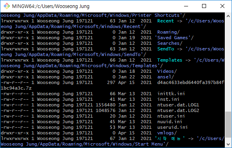Click the d4ac4633ebd6440fa397b84f file name
The width and height of the screenshot is (232, 148).
tap(191, 82)
